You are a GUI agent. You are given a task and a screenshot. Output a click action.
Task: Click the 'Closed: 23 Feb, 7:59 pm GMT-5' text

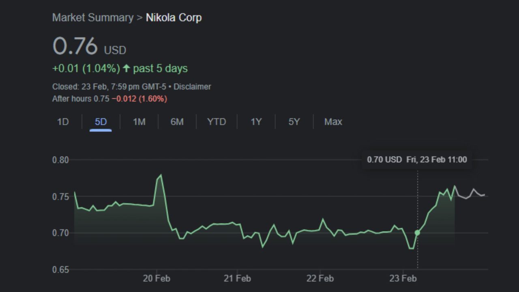(x=108, y=87)
